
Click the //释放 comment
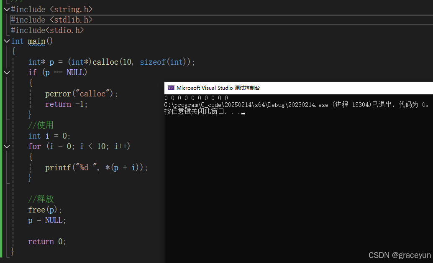pos(41,199)
